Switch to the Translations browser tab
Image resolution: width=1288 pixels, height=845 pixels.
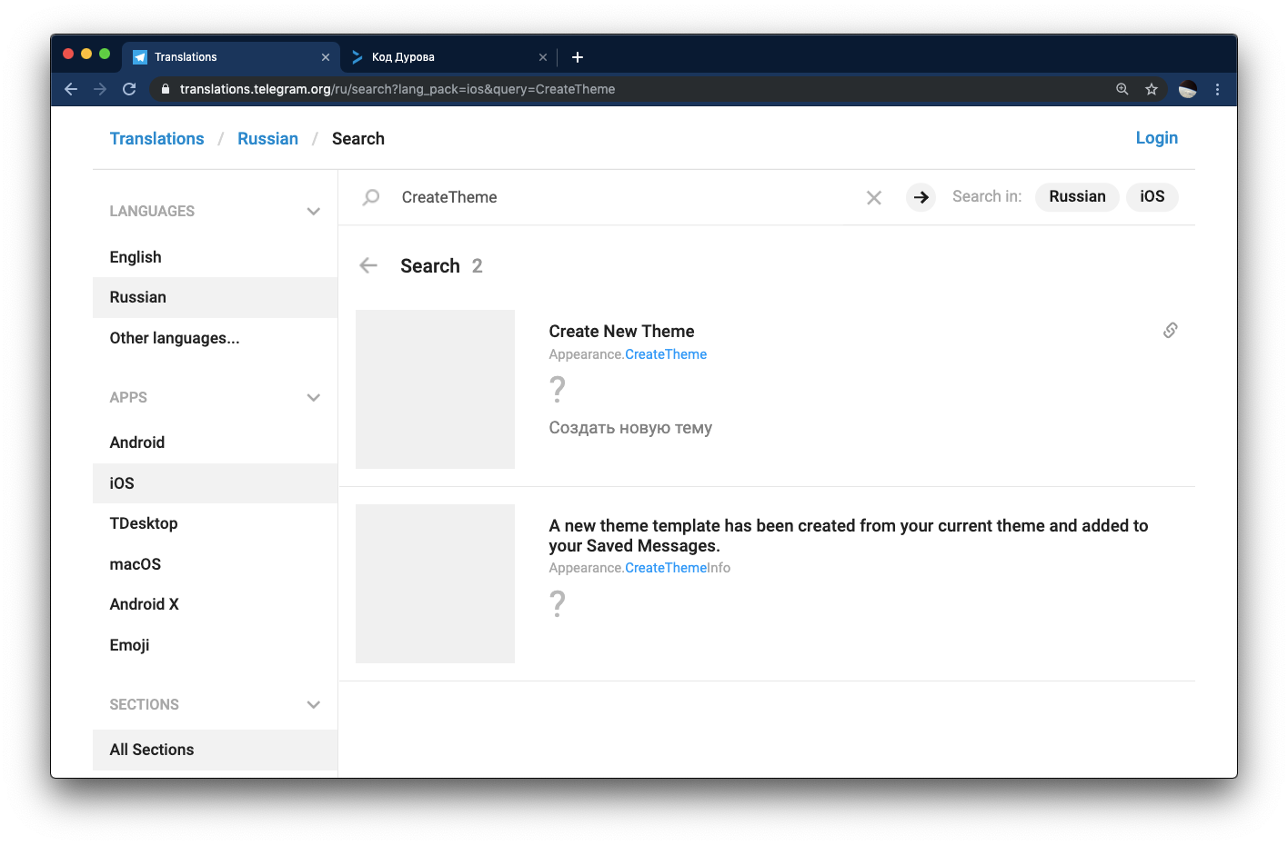tap(232, 57)
